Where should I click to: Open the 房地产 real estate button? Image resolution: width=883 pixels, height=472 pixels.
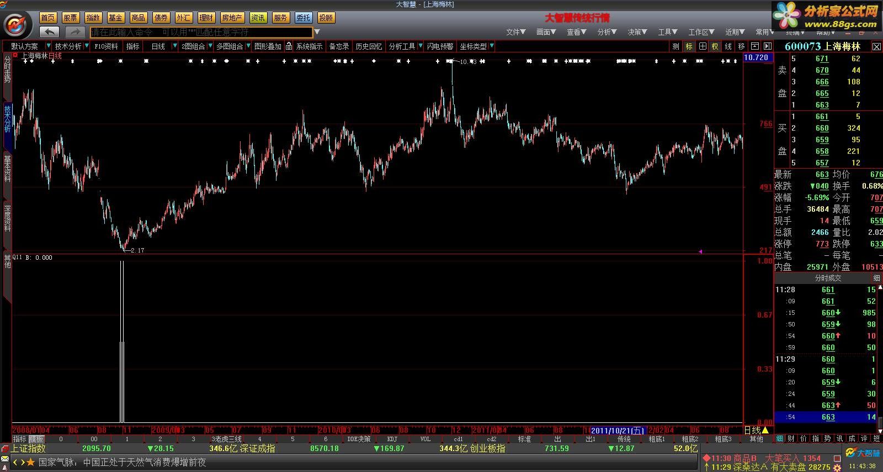coord(232,18)
